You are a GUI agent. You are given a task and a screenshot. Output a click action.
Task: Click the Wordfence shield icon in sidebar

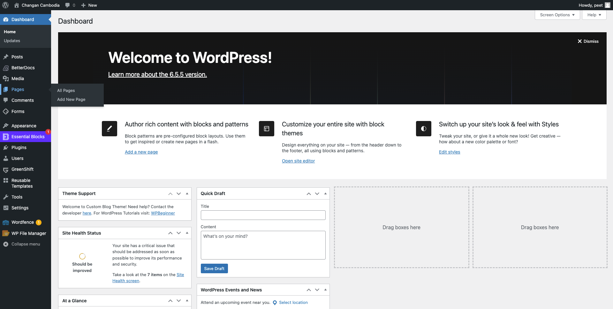6,222
